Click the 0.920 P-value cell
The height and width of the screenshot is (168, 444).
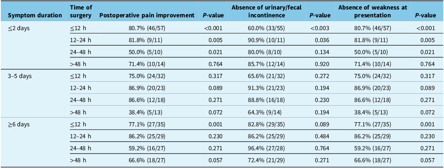(x=322, y=64)
